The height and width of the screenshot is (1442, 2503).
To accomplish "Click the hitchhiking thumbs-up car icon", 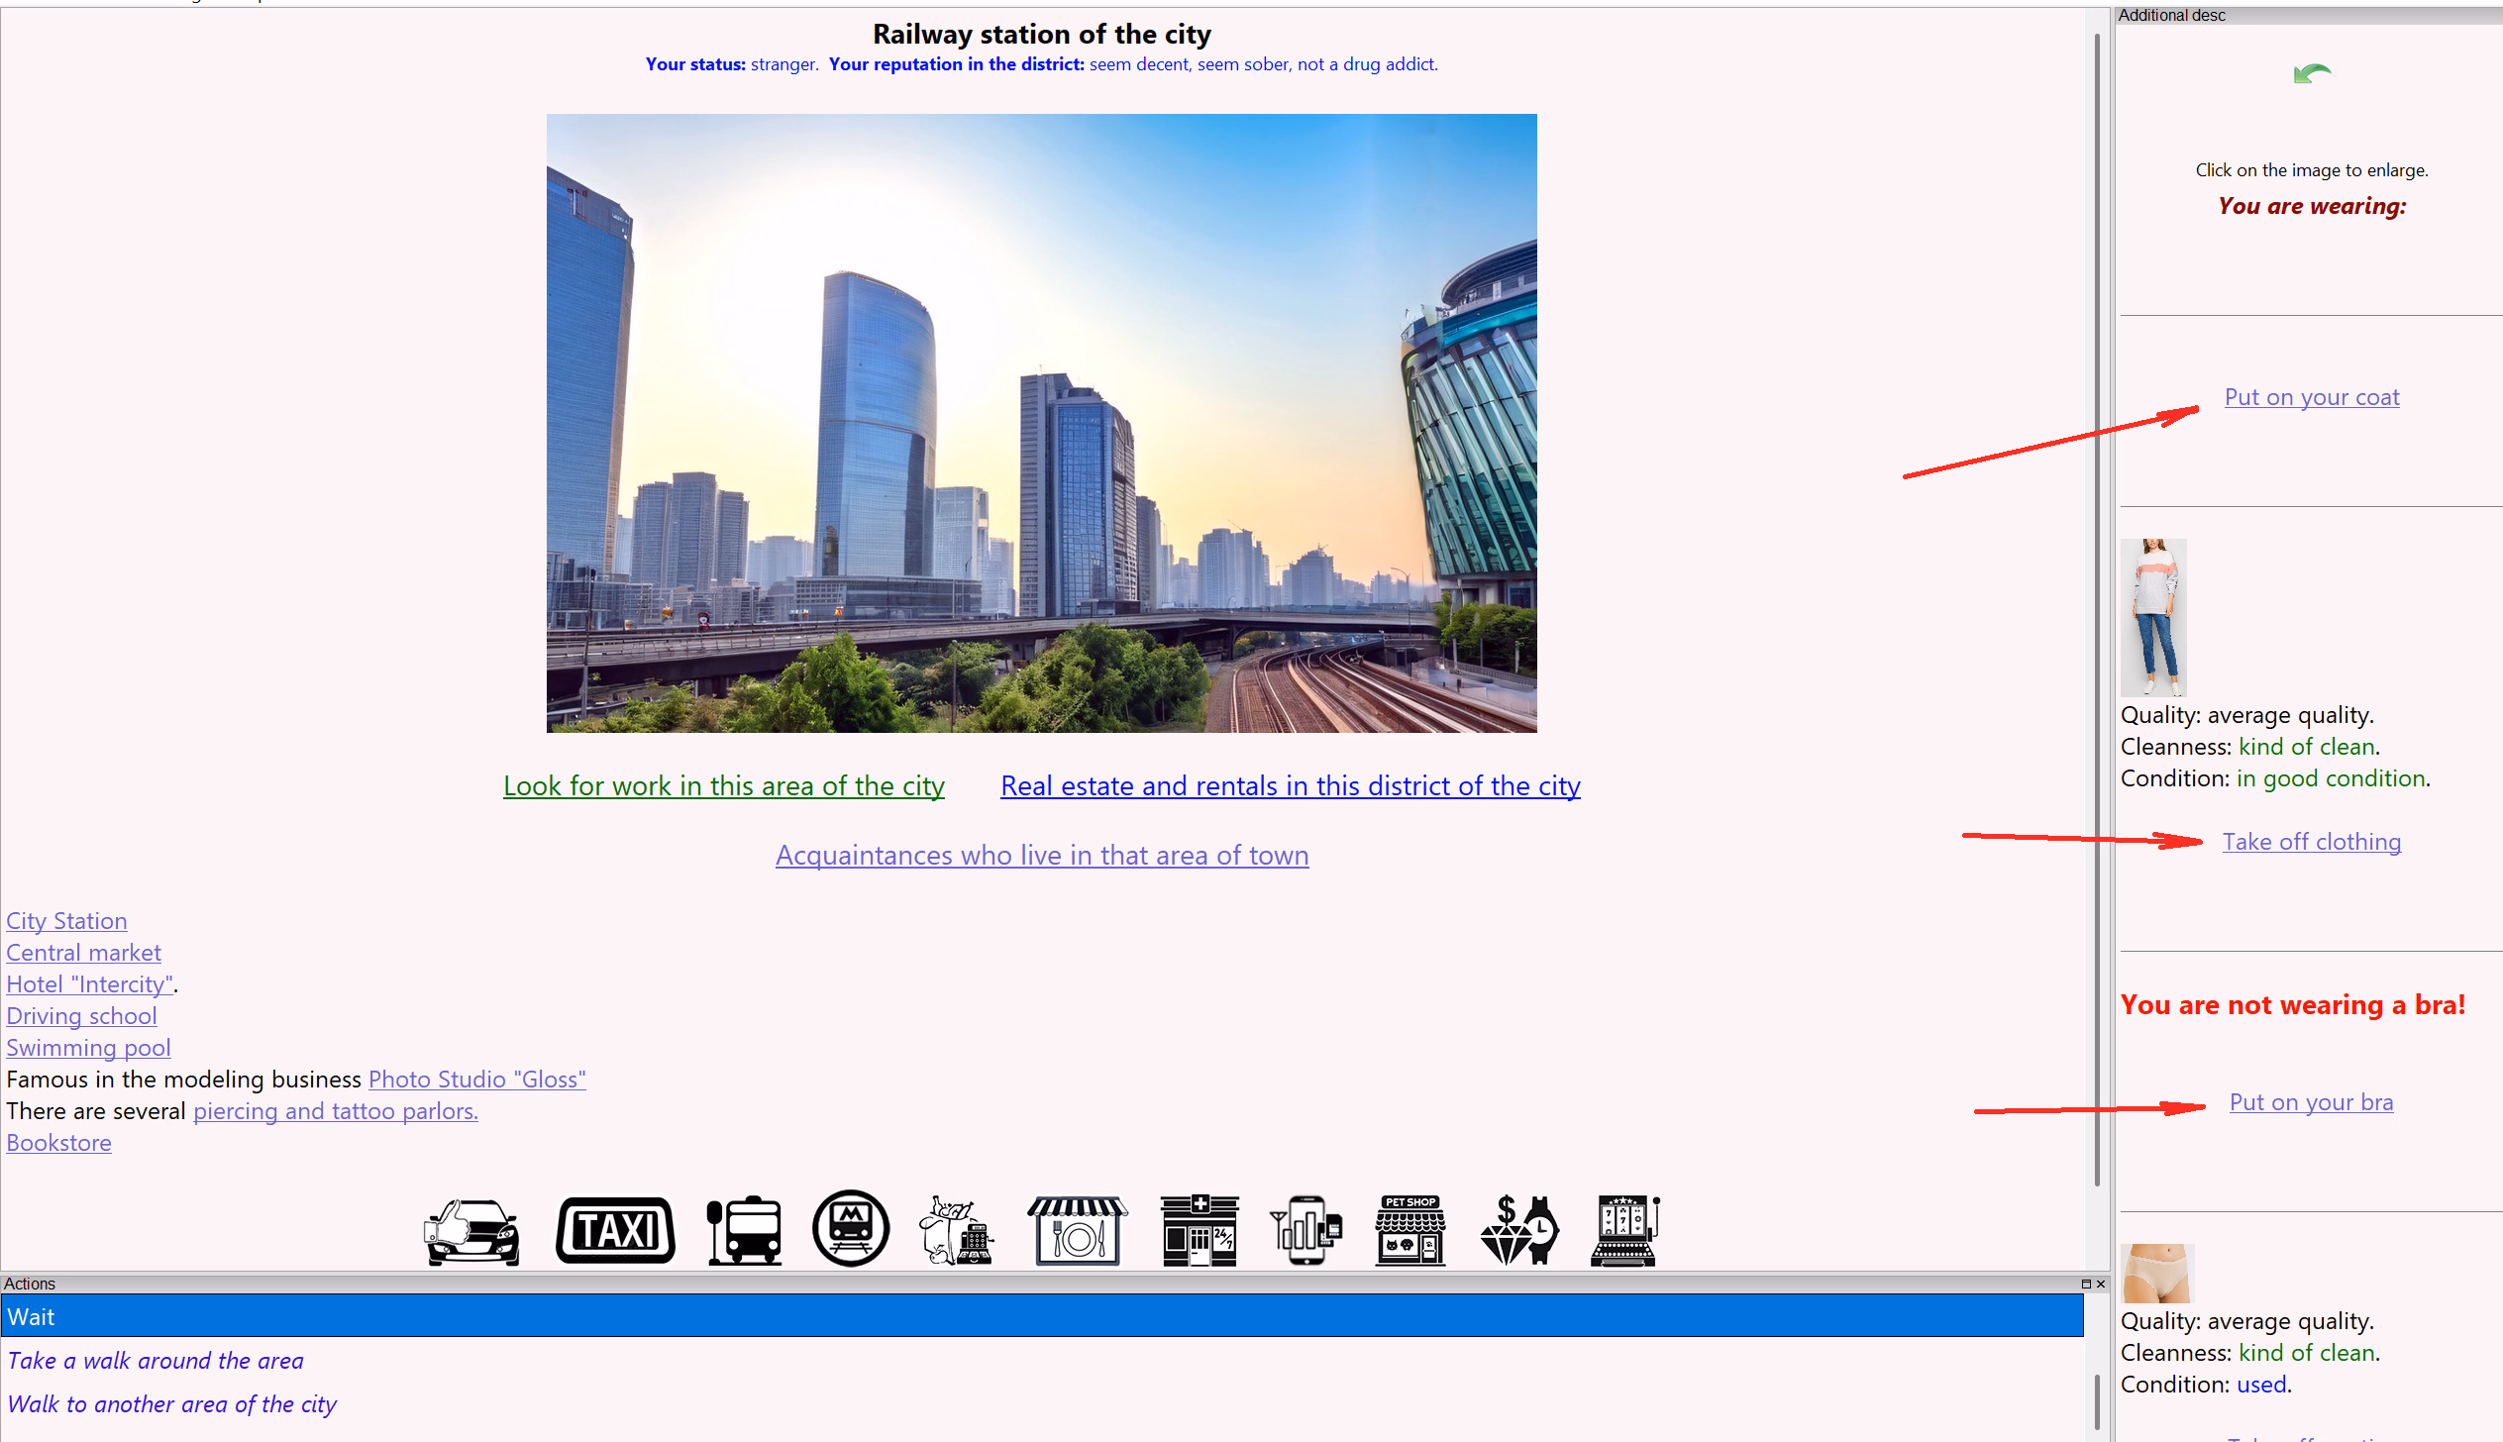I will [472, 1230].
